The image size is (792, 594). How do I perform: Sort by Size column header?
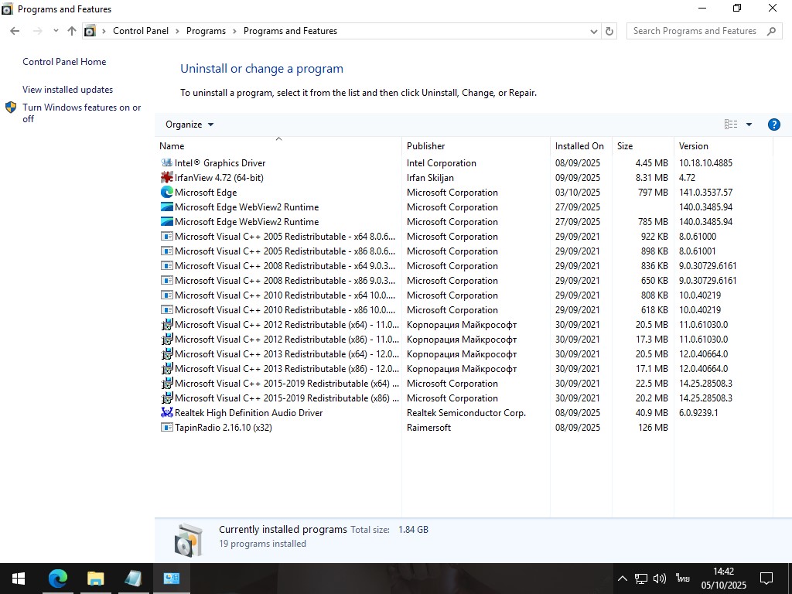click(x=643, y=145)
